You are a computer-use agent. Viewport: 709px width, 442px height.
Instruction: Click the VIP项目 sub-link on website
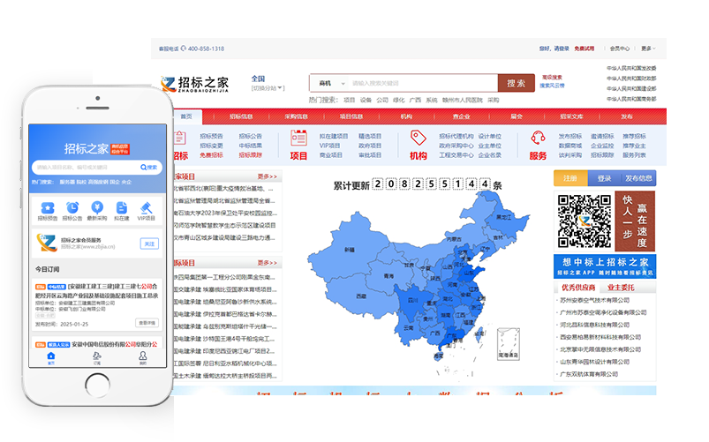click(329, 146)
